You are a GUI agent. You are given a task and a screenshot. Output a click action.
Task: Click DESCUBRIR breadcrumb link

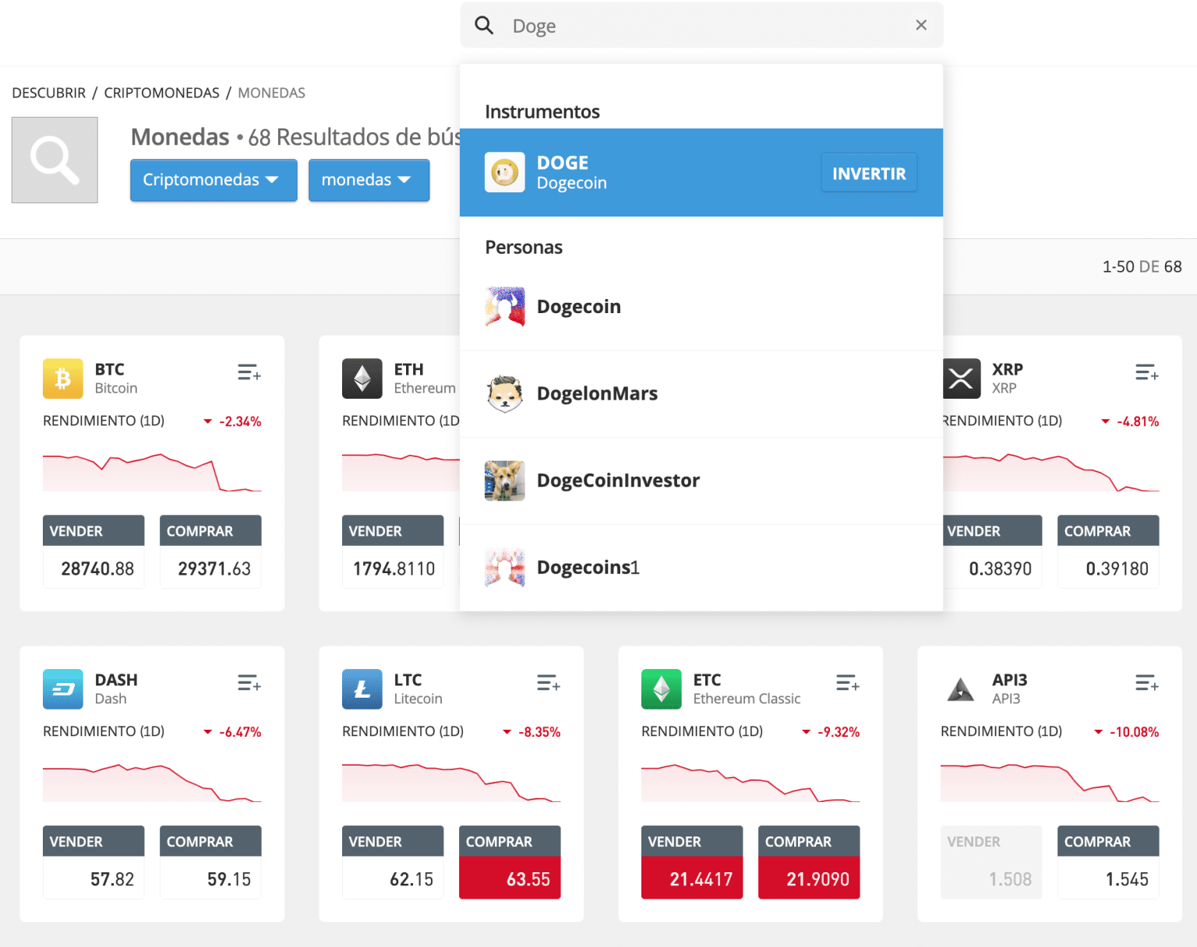pyautogui.click(x=48, y=93)
